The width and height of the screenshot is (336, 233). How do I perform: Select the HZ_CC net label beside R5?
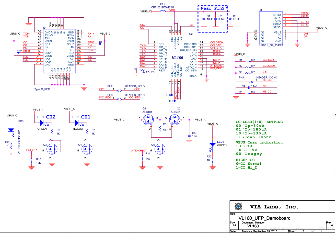pos(267,92)
